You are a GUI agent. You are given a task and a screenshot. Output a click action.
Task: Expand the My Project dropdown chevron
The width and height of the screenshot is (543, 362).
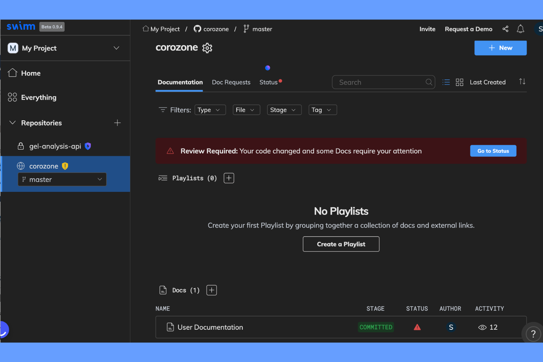pos(116,48)
